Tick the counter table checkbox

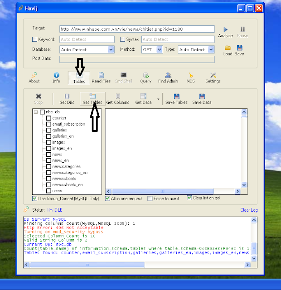[x=48, y=118]
